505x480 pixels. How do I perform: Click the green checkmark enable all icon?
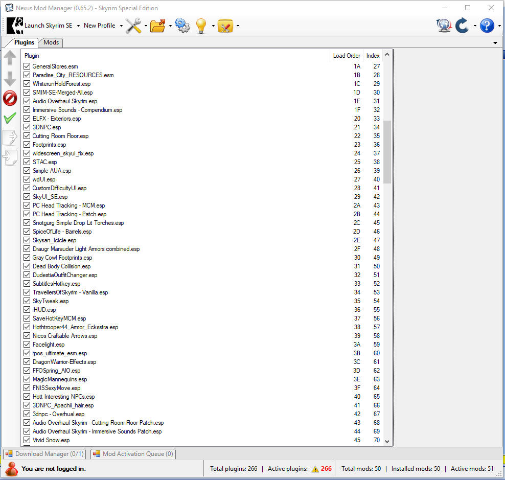pyautogui.click(x=10, y=118)
